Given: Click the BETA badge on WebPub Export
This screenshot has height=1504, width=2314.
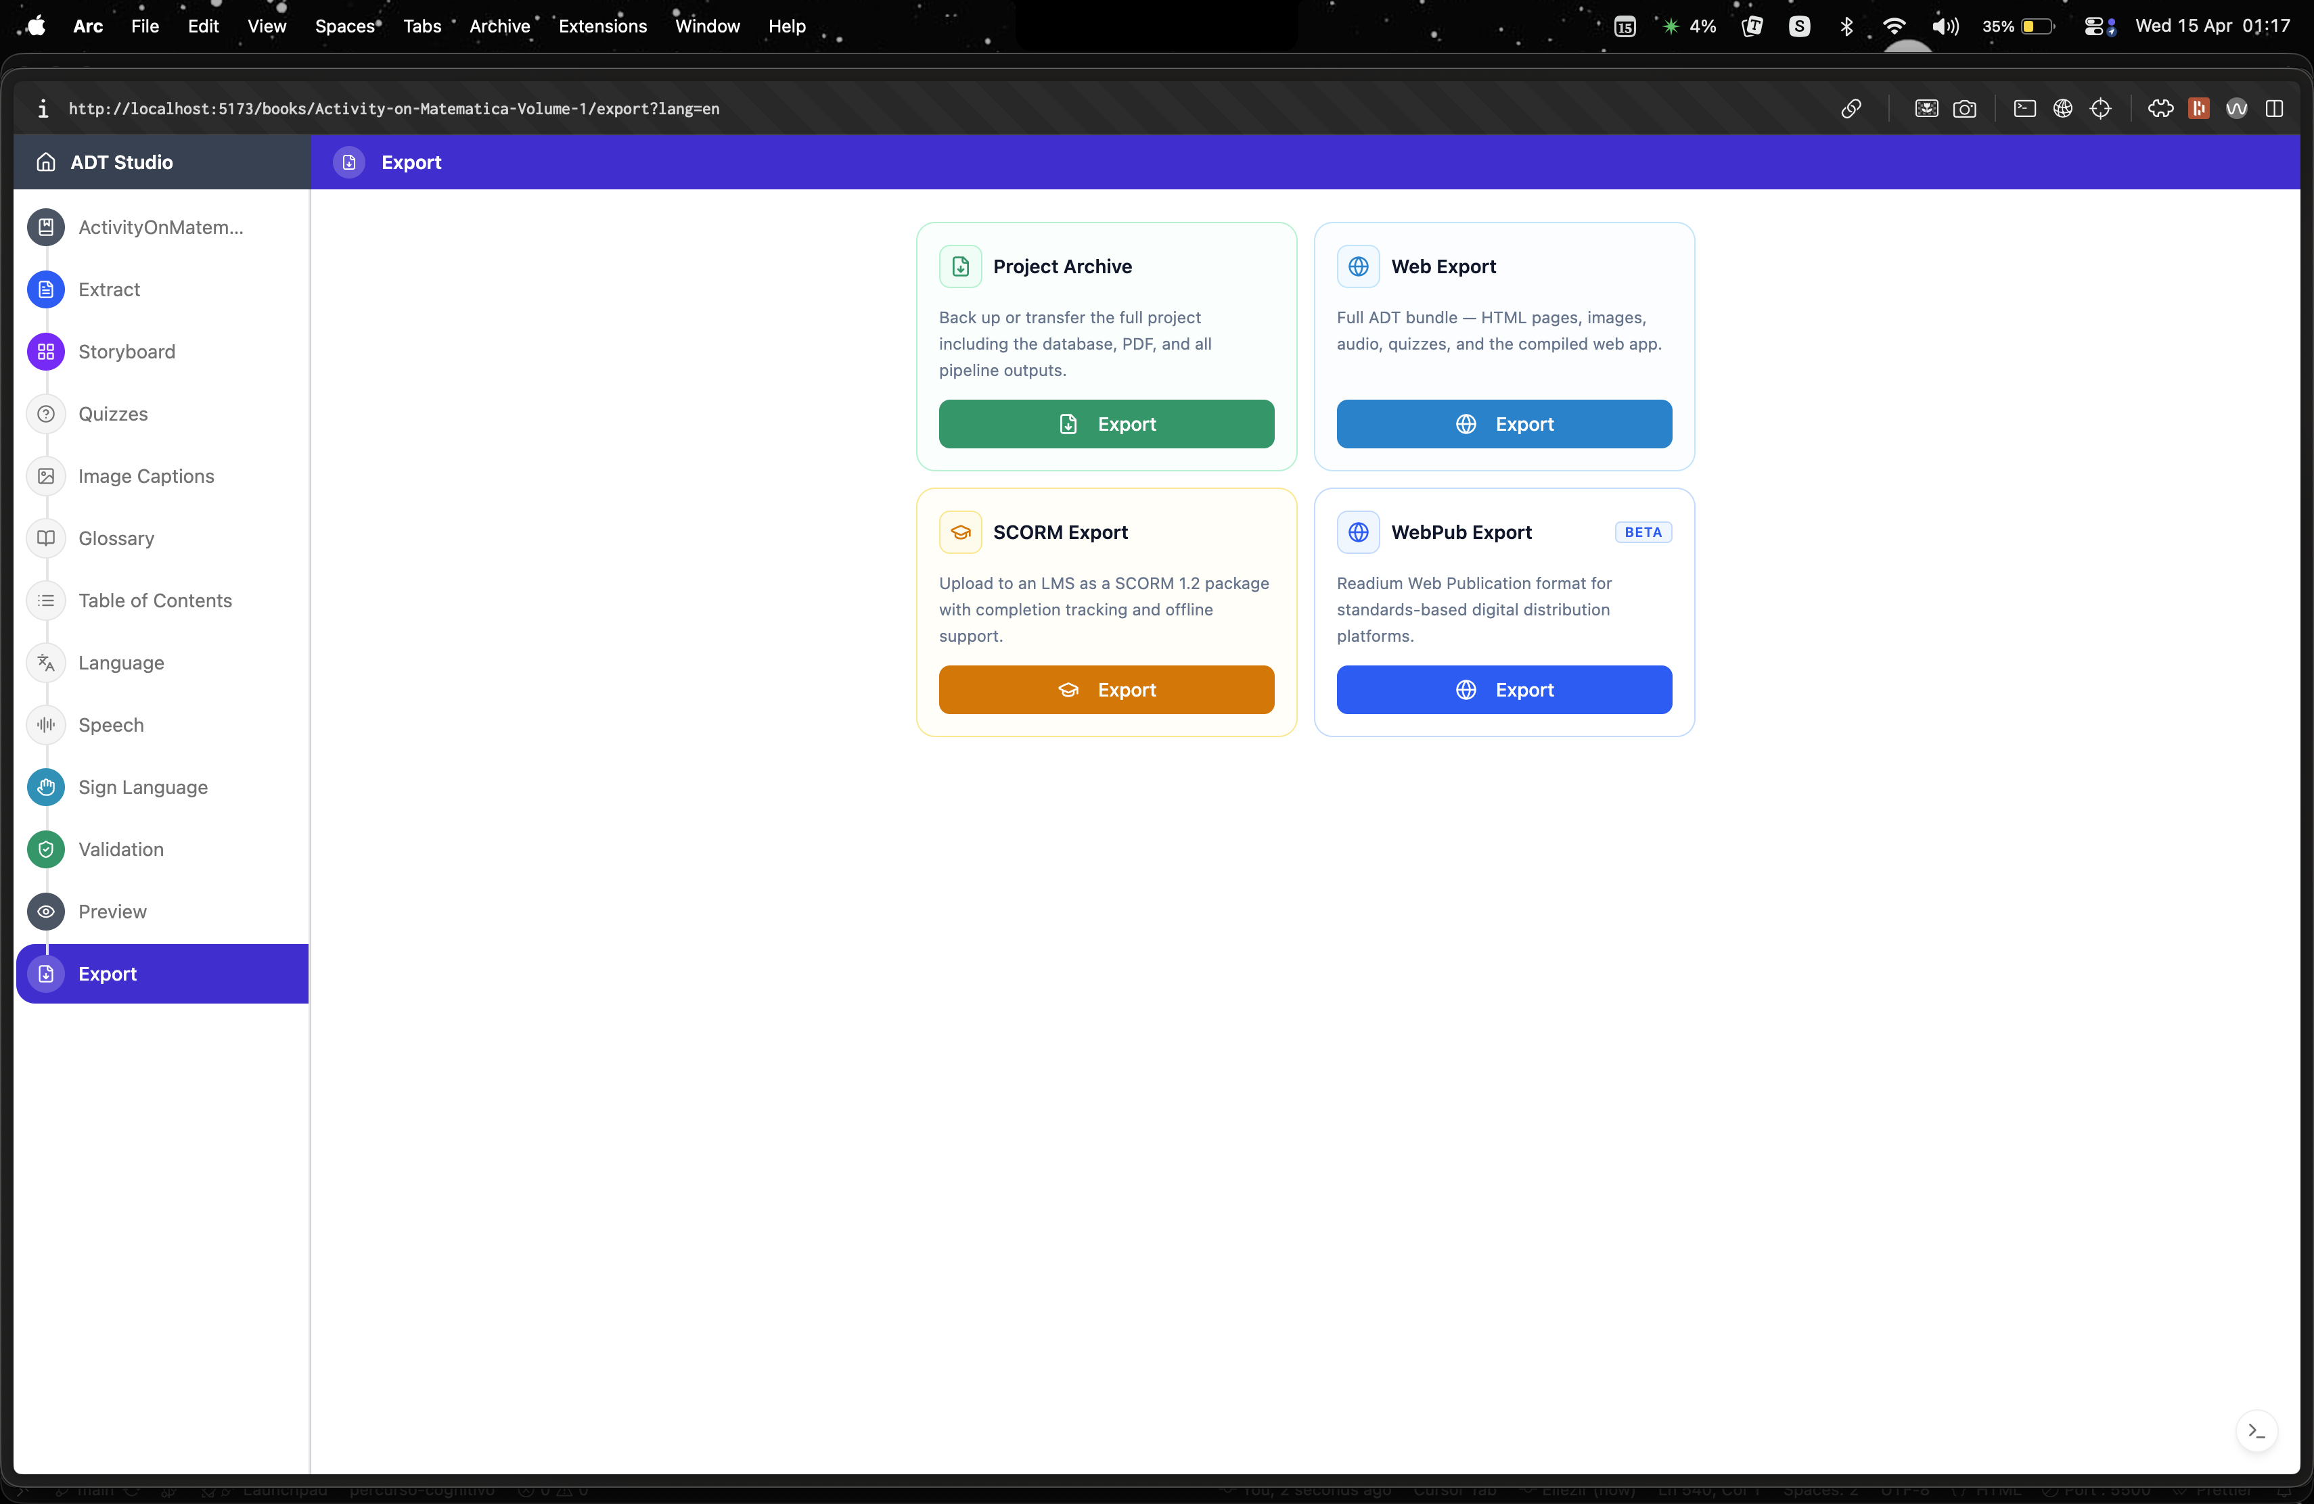Looking at the screenshot, I should [x=1643, y=532].
